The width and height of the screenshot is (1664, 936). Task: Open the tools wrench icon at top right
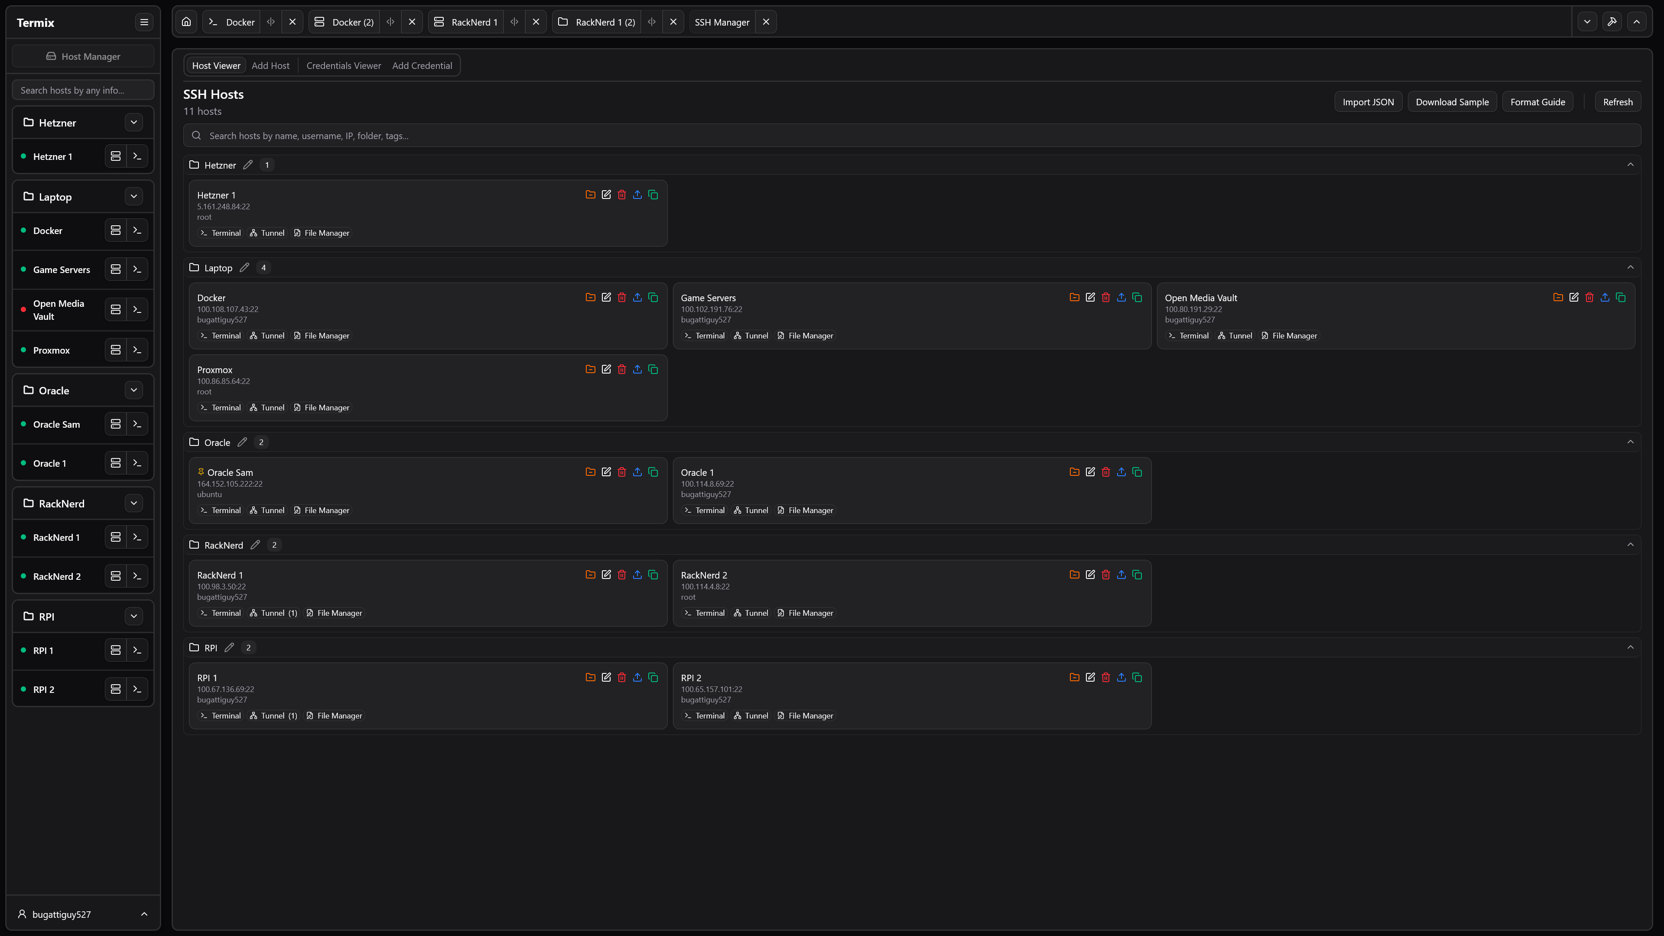pyautogui.click(x=1612, y=22)
